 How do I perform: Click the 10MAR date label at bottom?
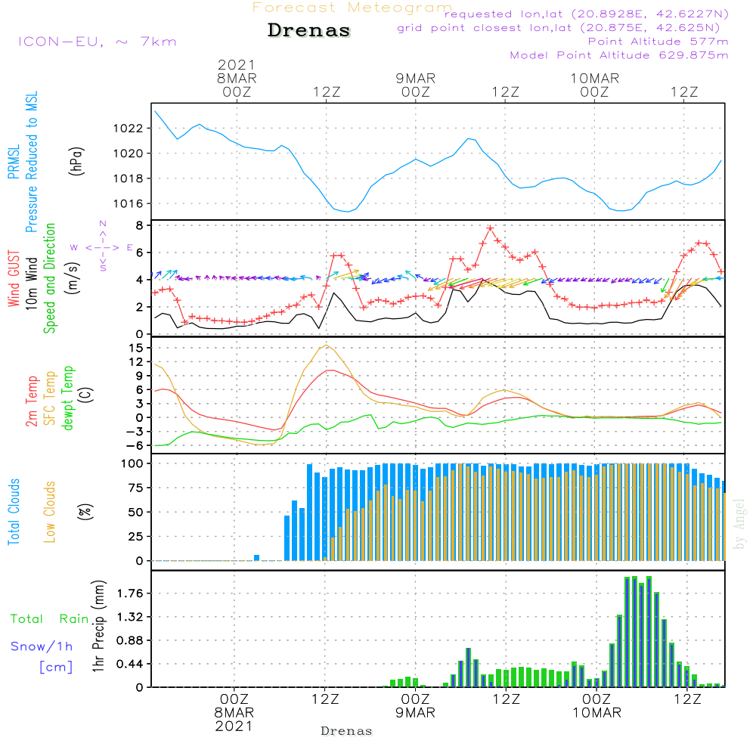pos(596,713)
